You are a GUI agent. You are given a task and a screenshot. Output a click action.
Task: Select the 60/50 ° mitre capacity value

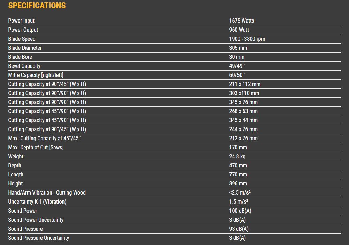(x=237, y=75)
